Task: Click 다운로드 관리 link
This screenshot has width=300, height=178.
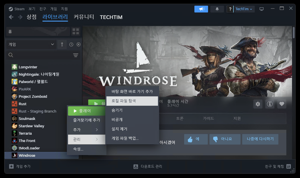Action: click(x=151, y=166)
